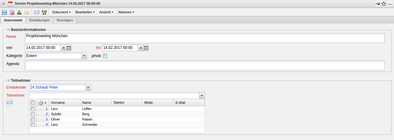Click the delete document icon with red X
The width and height of the screenshot is (394, 140).
click(x=12, y=12)
